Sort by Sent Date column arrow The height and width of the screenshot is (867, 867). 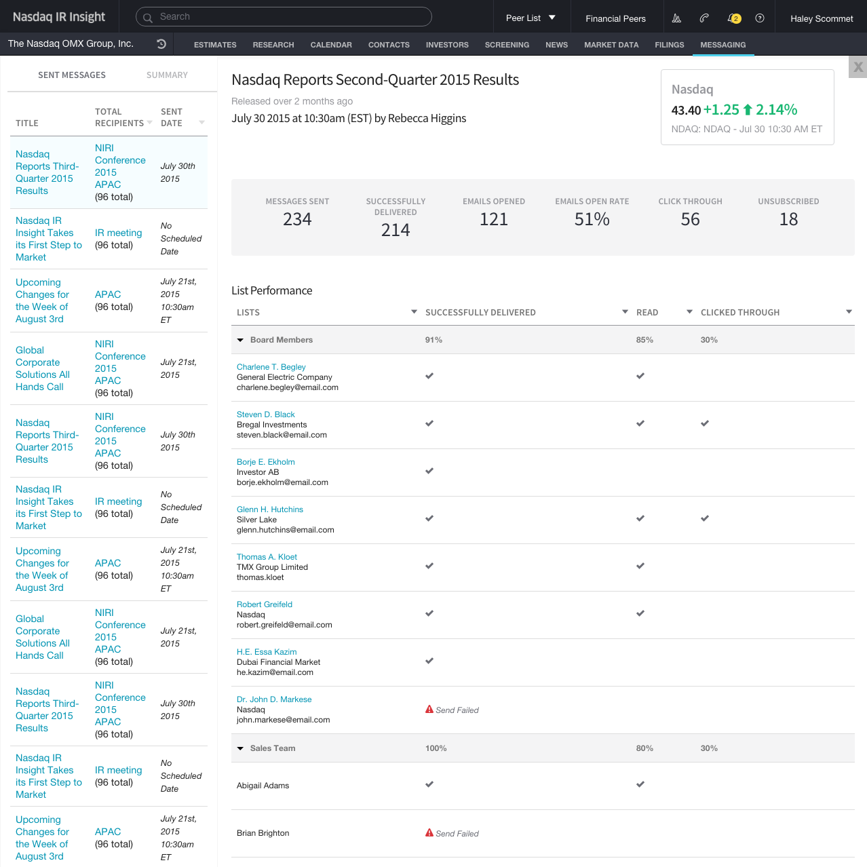(x=201, y=123)
